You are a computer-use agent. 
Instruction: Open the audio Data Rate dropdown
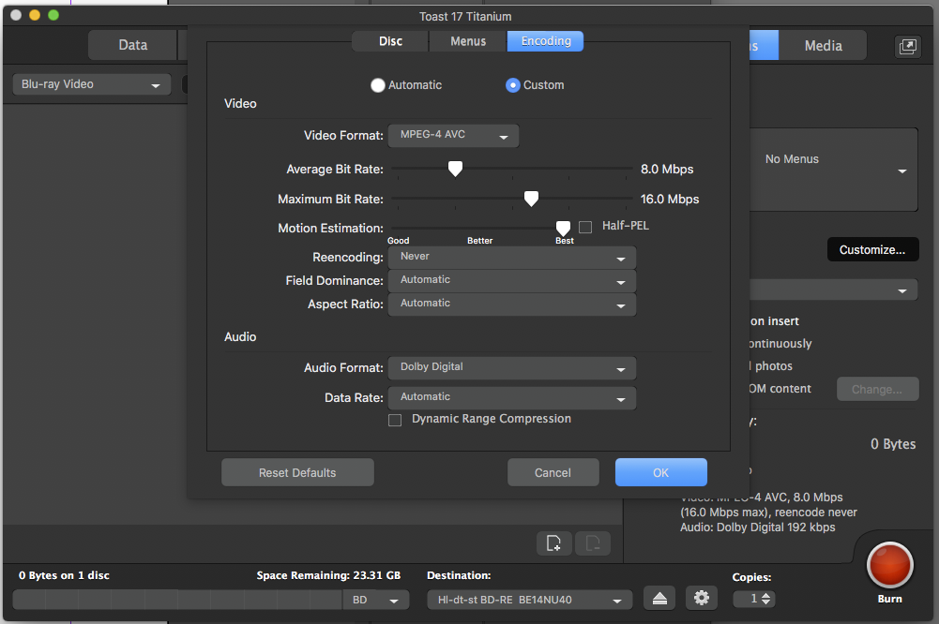pos(512,398)
